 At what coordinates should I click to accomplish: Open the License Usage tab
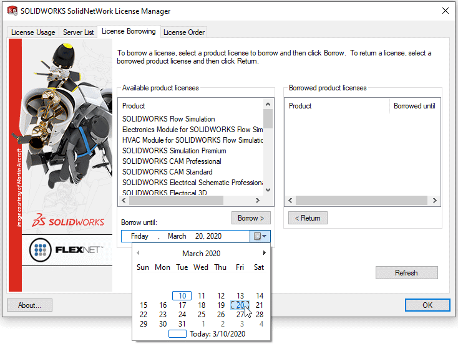[x=33, y=32]
